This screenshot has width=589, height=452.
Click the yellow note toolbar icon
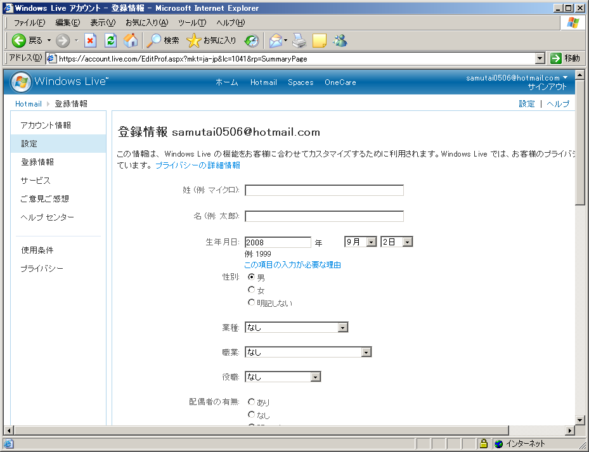(x=320, y=41)
